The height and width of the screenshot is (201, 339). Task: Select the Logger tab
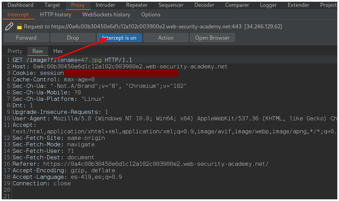tap(268, 5)
